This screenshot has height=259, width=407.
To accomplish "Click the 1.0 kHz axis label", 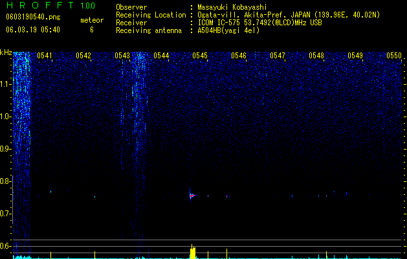I will pos(6,117).
